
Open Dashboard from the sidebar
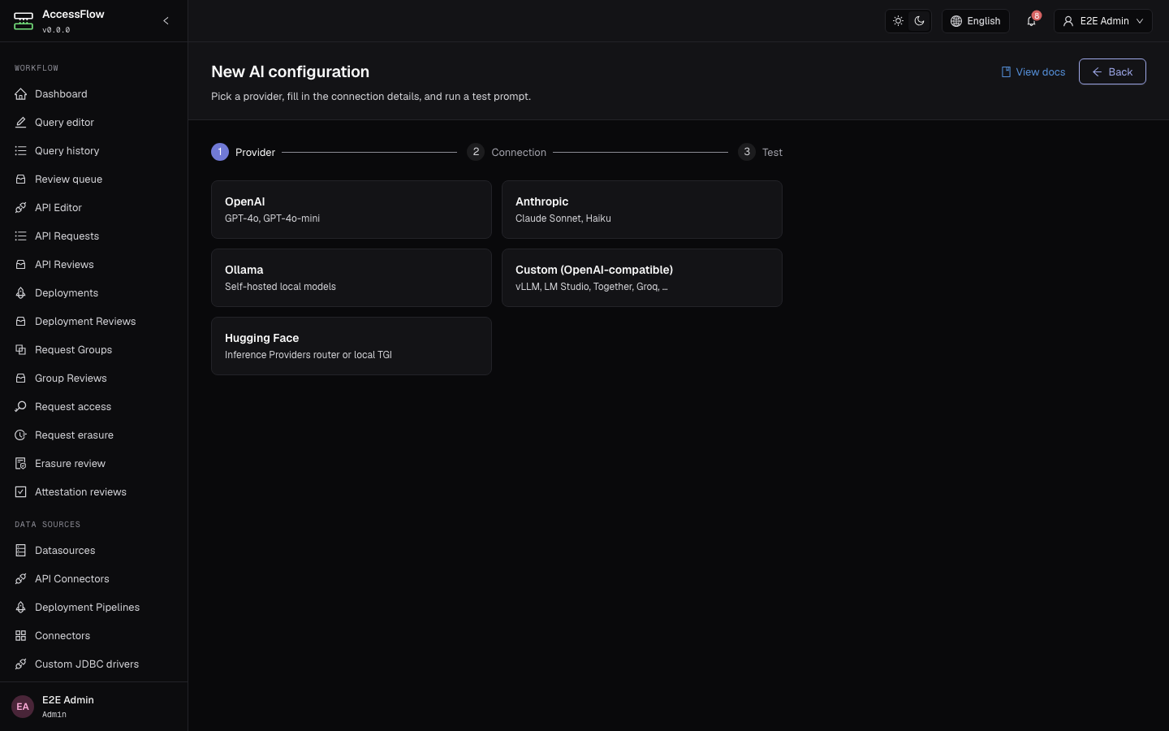coord(93,94)
